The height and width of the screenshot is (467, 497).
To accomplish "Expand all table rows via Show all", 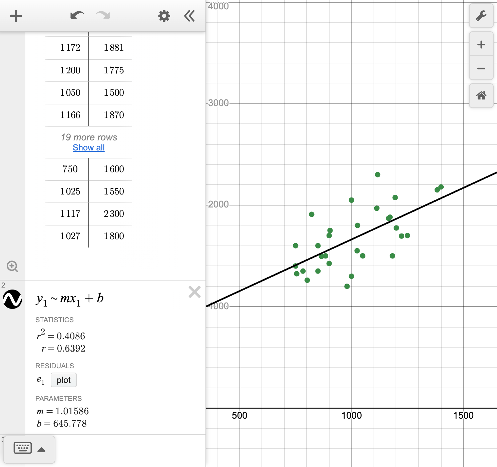I will coord(88,148).
